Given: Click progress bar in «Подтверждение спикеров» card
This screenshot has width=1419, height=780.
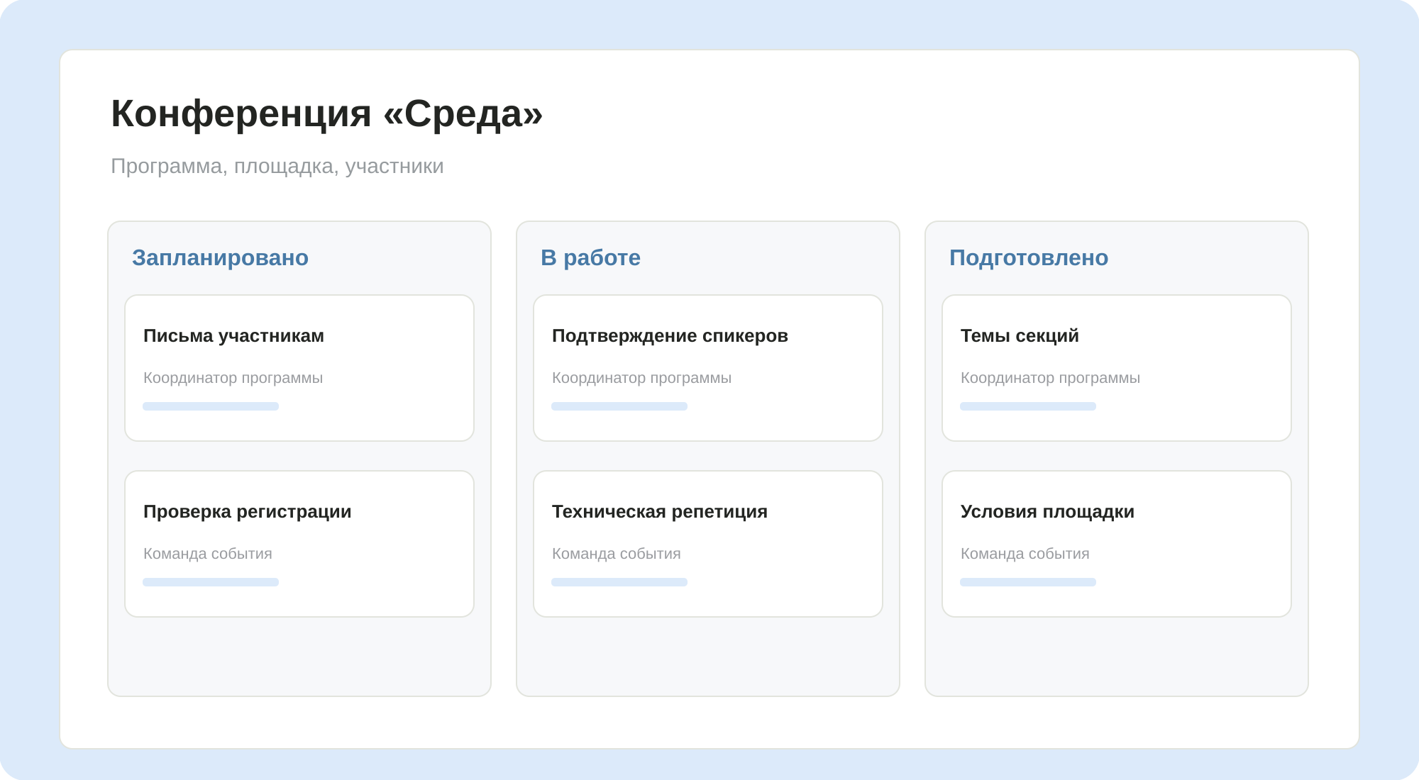Looking at the screenshot, I should click(619, 406).
